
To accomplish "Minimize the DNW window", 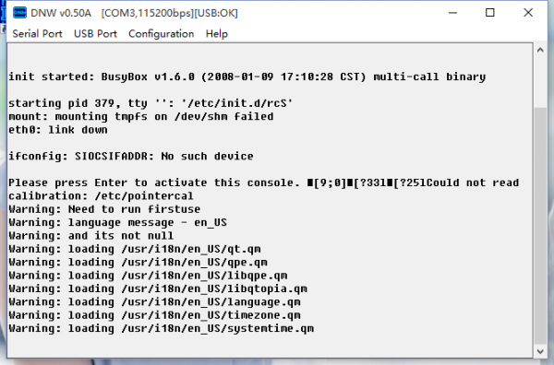I will 452,13.
